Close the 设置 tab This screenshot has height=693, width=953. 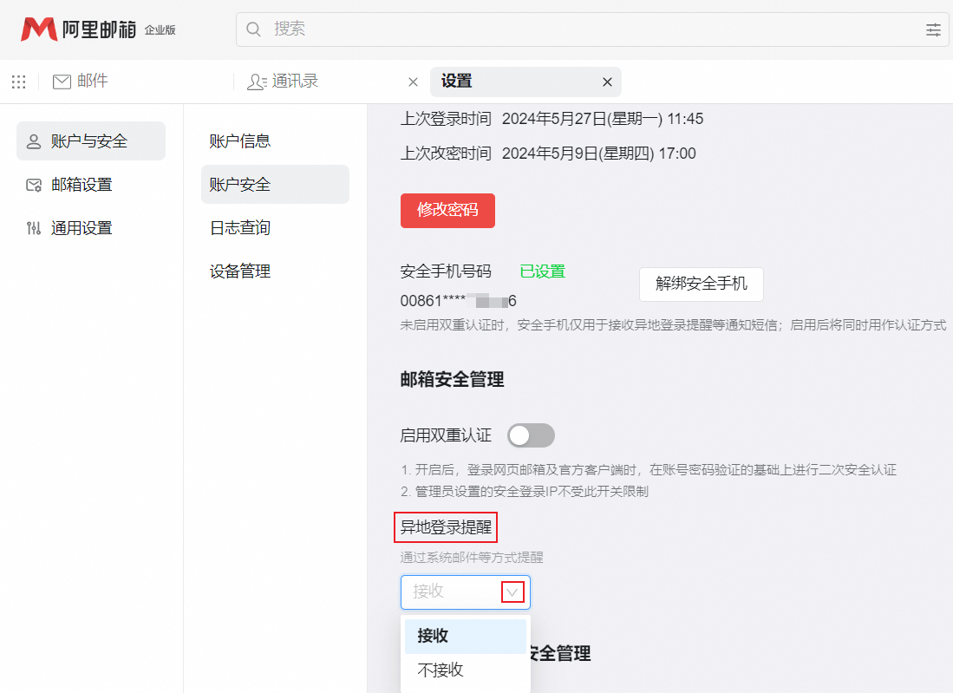(x=607, y=82)
